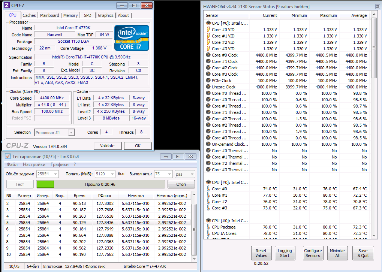Click the lightning icon beside Core #0 VID

pos(208,30)
